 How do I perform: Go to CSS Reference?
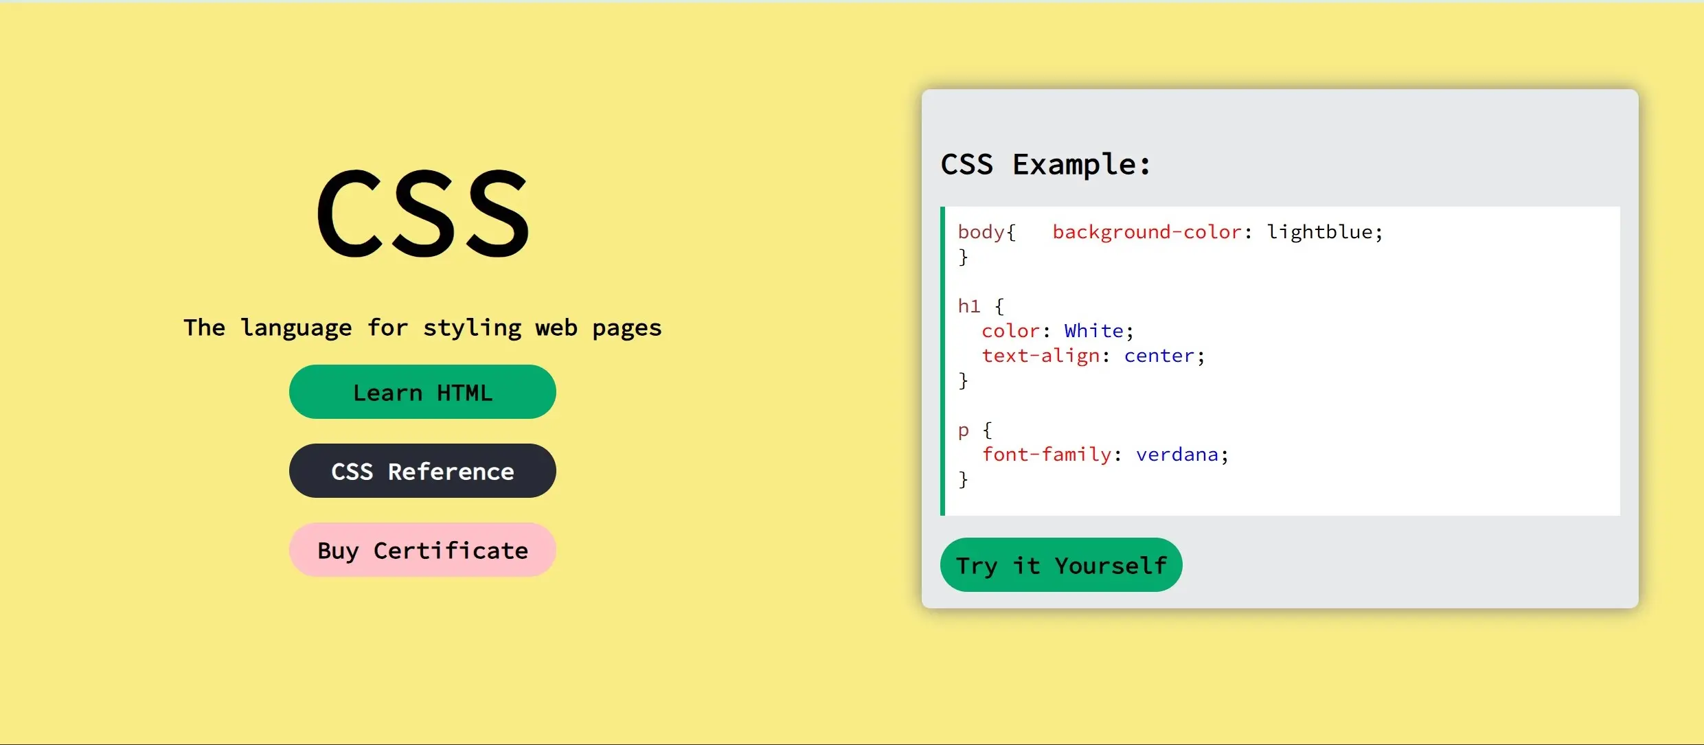coord(422,471)
